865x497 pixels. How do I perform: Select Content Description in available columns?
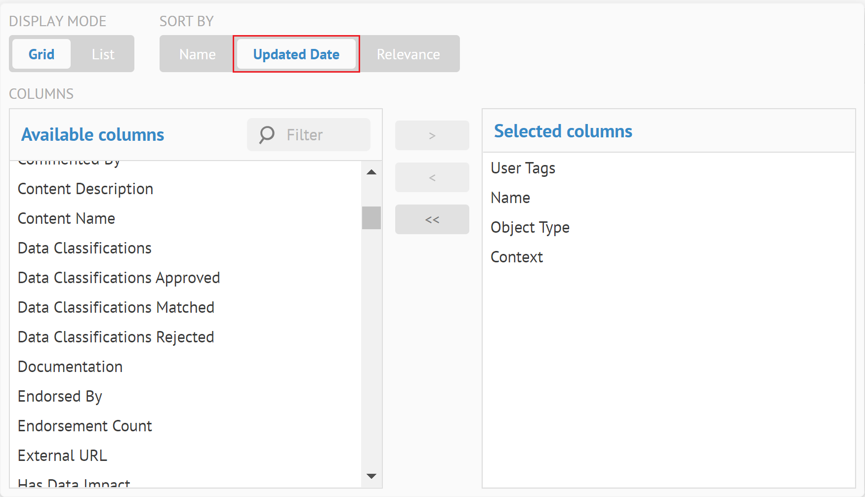(85, 189)
